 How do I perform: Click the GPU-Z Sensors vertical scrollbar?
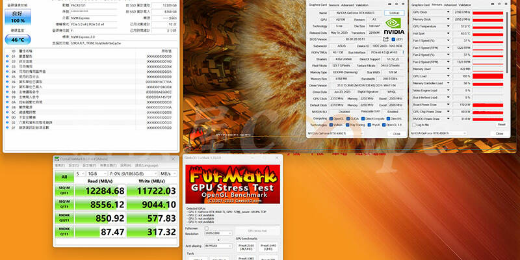pos(507,42)
